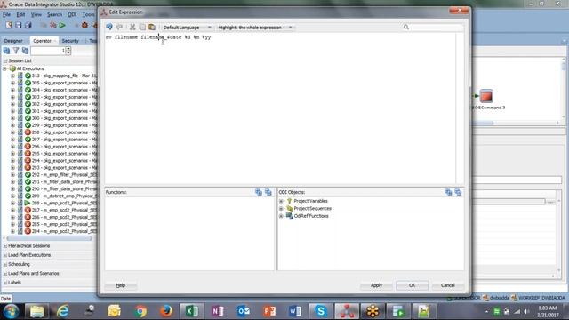Click the green Run arrow in the main toolbar
The image size is (569, 320).
pyautogui.click(x=62, y=25)
